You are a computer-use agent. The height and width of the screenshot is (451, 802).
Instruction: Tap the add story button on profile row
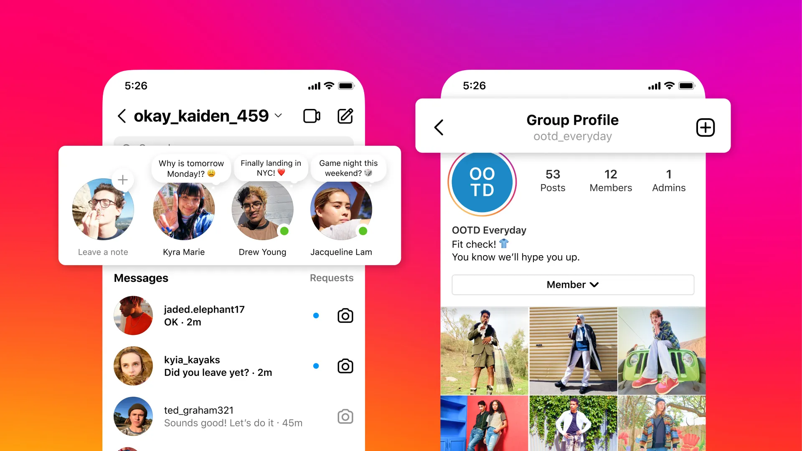point(122,180)
